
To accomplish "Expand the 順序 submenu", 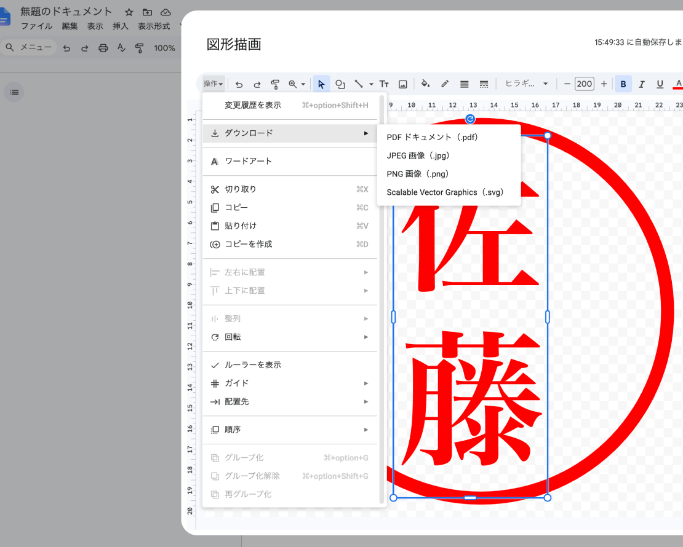I will pyautogui.click(x=290, y=430).
